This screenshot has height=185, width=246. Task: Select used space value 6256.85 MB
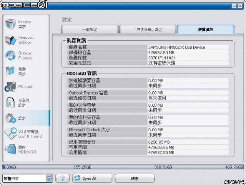click(159, 142)
